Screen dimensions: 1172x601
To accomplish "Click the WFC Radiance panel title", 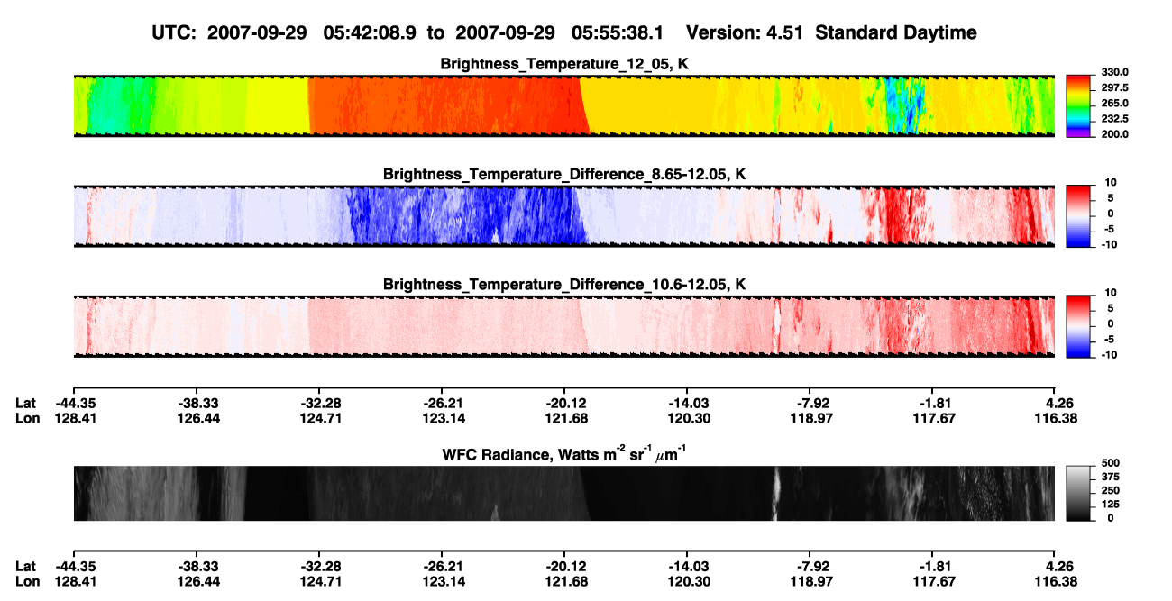I will click(x=564, y=455).
